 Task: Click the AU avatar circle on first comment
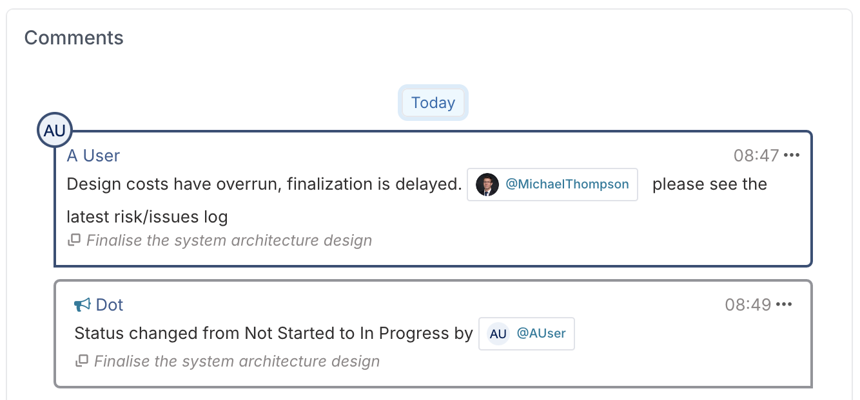pyautogui.click(x=55, y=131)
